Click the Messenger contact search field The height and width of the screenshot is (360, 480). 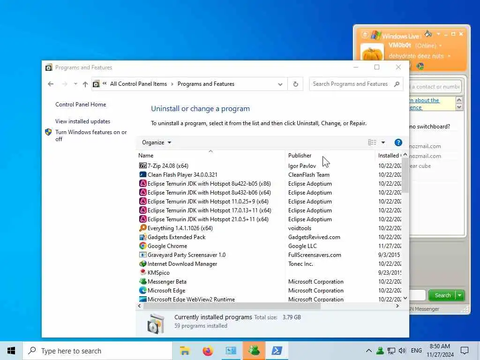click(435, 87)
